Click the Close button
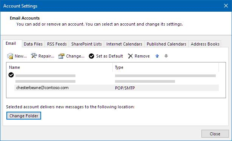This screenshot has width=232, height=141. (215, 134)
